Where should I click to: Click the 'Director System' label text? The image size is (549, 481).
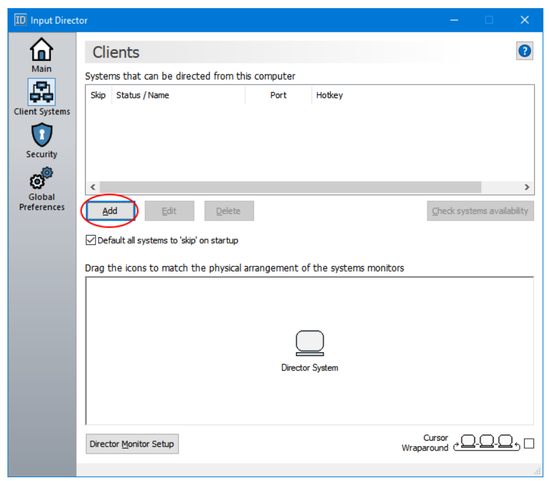[x=310, y=368]
